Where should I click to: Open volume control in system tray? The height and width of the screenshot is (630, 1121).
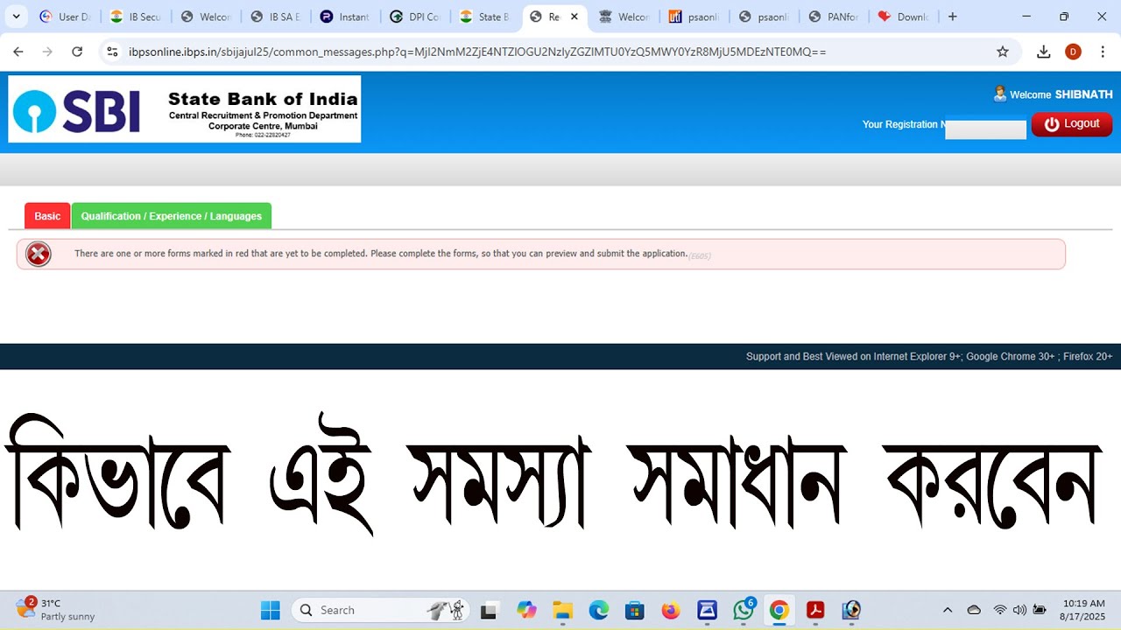[x=1019, y=610]
